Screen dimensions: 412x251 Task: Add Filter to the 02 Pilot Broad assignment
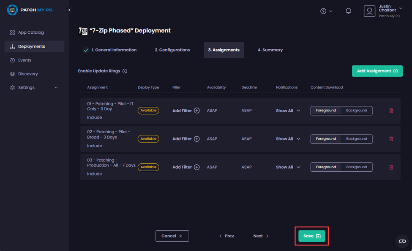186,139
